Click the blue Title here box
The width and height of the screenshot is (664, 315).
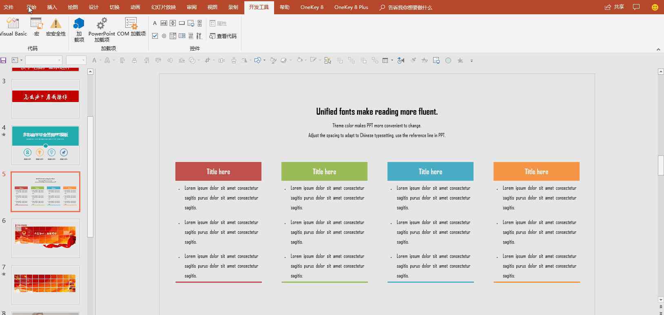[x=430, y=171]
